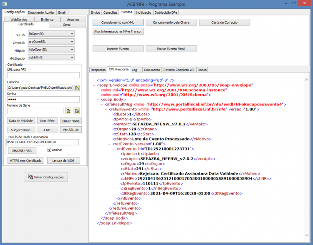This screenshot has width=313, height=245.
Task: Click the first icon next to Número de Série
Action: pos(68,111)
